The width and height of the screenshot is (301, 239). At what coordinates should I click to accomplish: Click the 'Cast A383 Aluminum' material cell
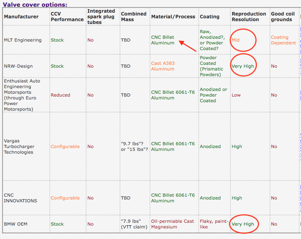point(163,66)
